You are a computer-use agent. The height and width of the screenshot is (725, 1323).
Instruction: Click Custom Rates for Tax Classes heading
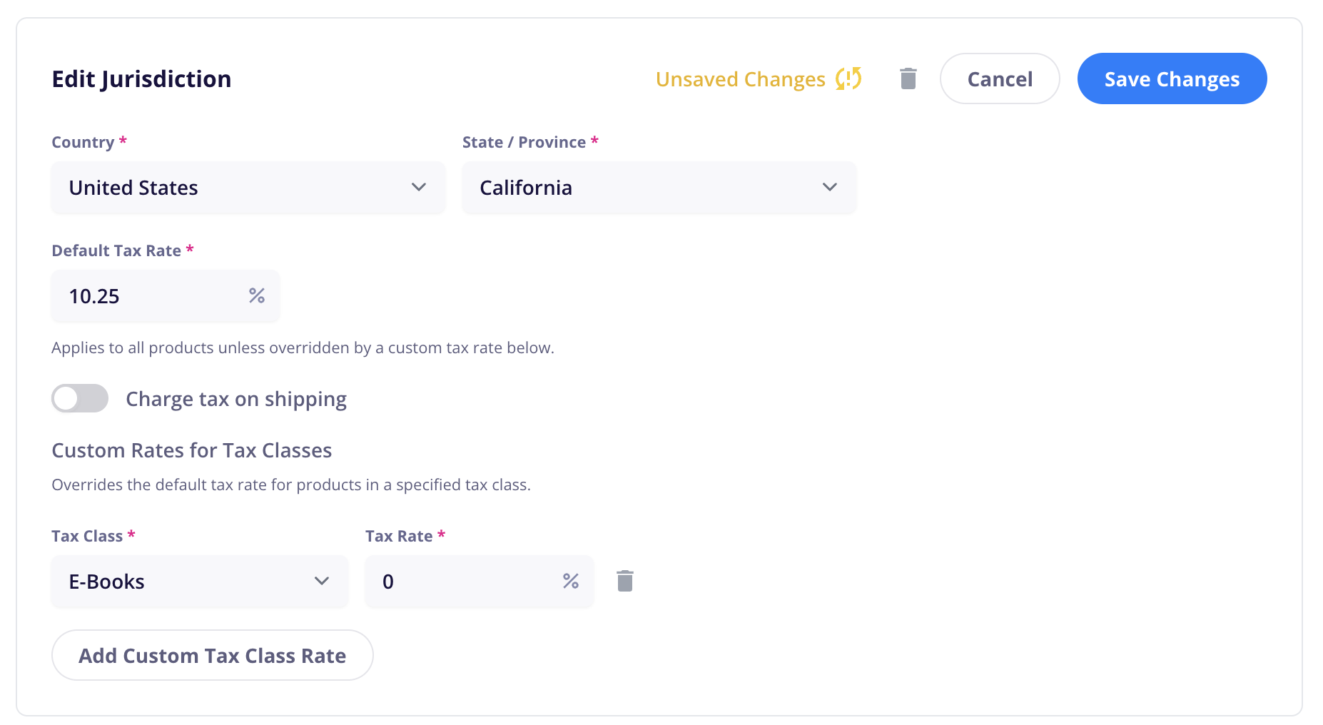(192, 450)
